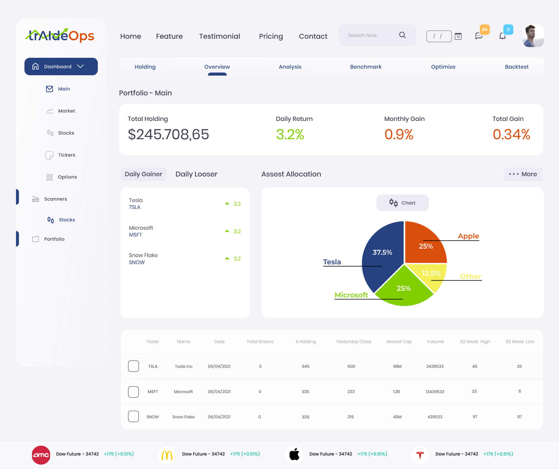Click the Tesla logo in ticker bar
The width and height of the screenshot is (559, 469).
[420, 455]
